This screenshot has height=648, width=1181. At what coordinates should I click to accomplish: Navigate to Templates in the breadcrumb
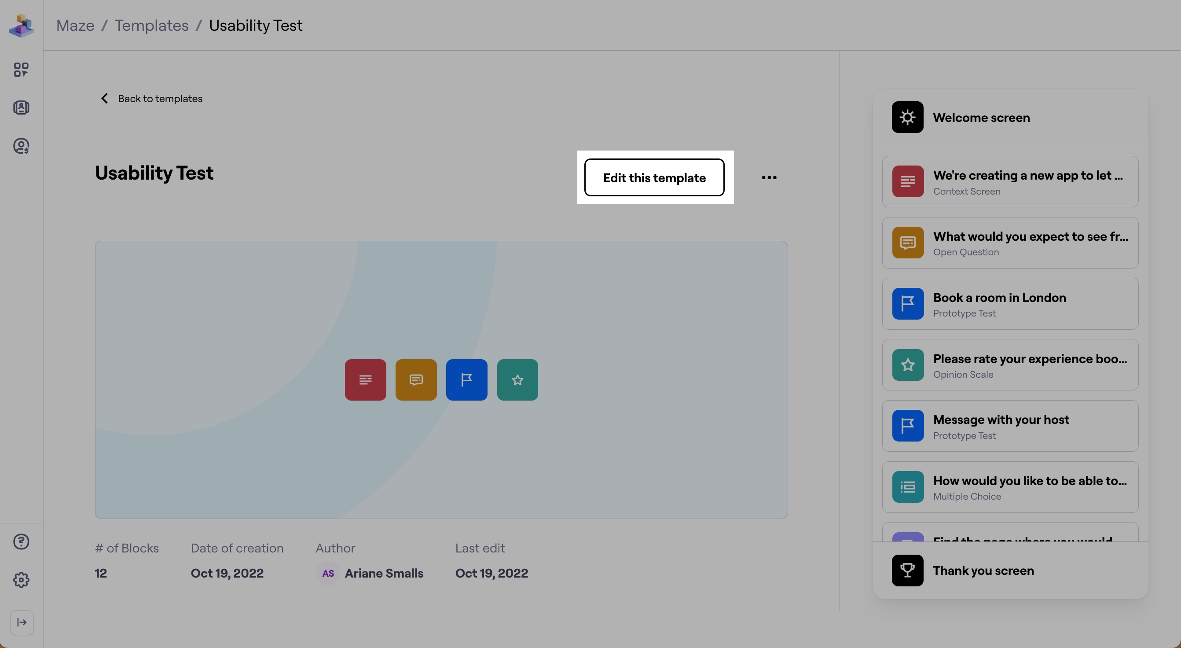click(152, 25)
